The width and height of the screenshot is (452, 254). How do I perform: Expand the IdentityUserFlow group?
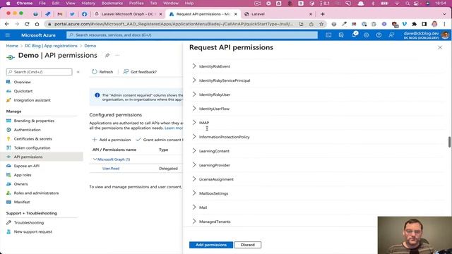coord(194,109)
